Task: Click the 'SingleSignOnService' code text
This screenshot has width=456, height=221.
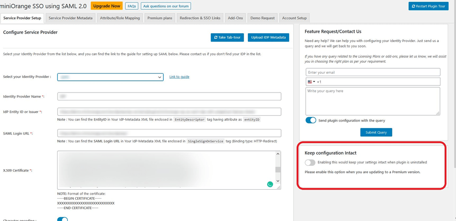Action: click(x=206, y=141)
